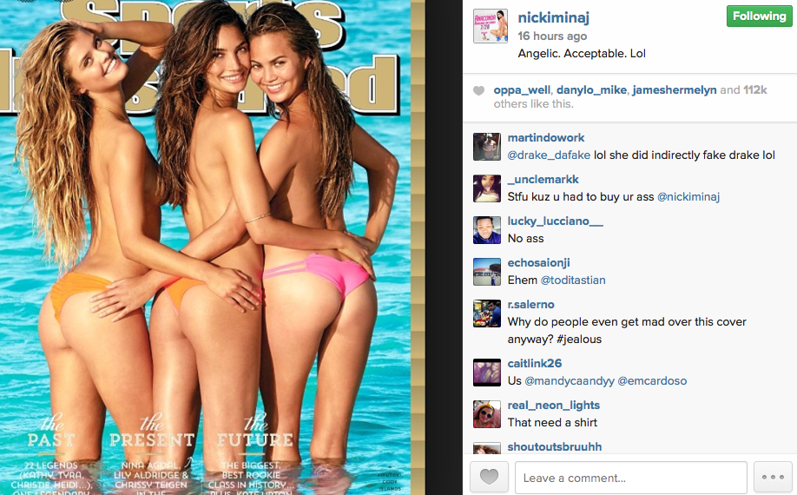
Task: Click lucky_lucciano__'s avatar image
Action: (x=487, y=230)
